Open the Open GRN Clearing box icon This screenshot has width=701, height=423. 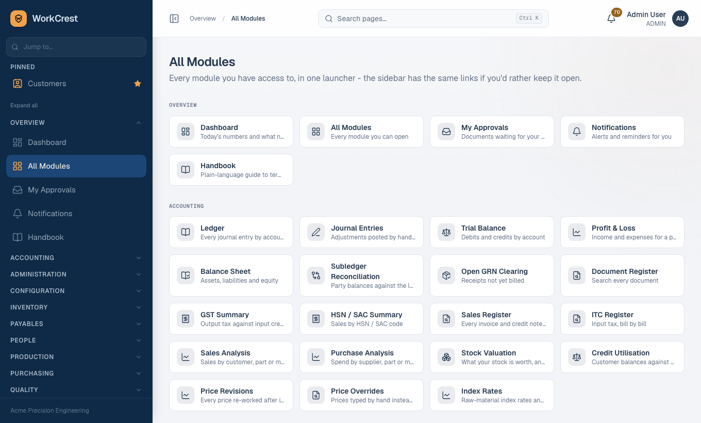[446, 275]
